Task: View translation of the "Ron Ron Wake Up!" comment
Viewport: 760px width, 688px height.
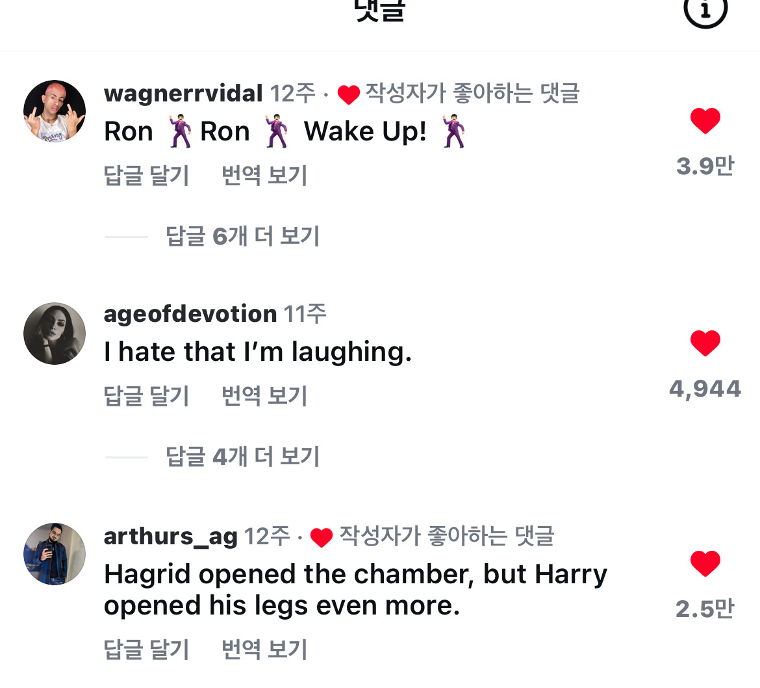Action: [x=264, y=176]
